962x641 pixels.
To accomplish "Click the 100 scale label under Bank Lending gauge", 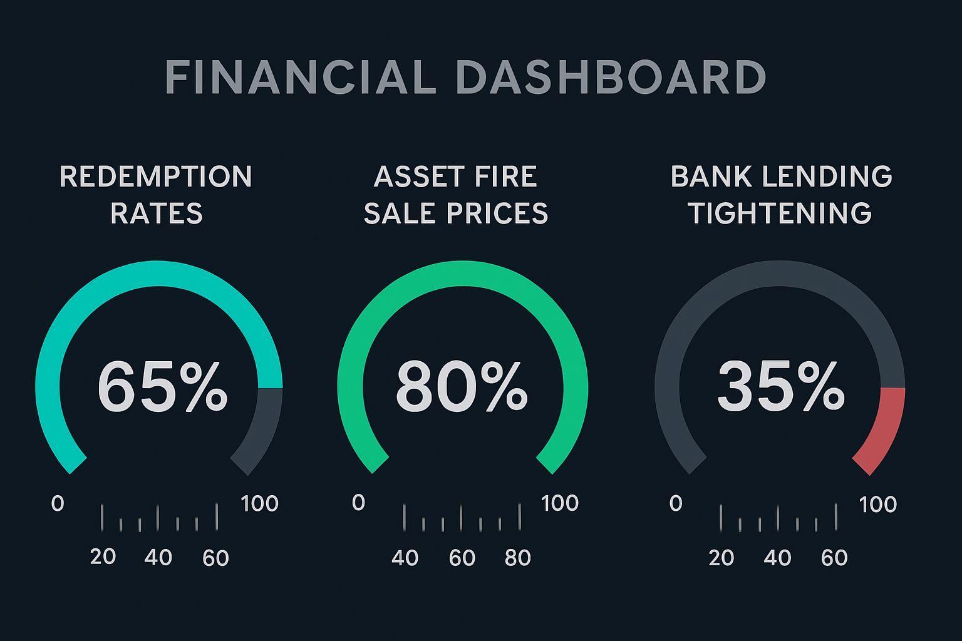I will point(877,505).
